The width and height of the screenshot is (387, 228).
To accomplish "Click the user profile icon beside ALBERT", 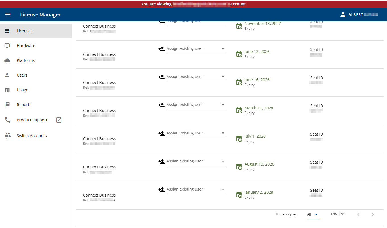I will pyautogui.click(x=343, y=14).
